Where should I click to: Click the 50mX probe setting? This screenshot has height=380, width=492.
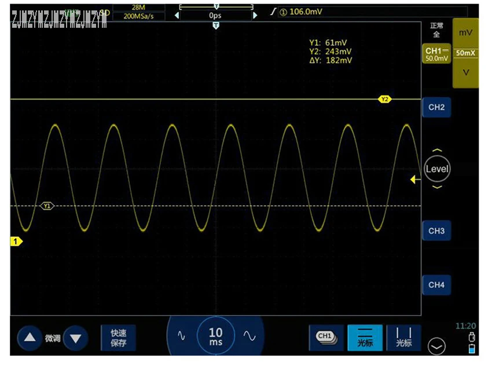click(465, 53)
